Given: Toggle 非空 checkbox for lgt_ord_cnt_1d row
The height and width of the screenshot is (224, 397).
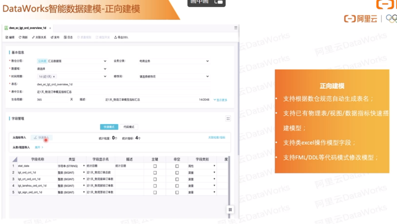Looking at the screenshot, I should pos(177,173).
